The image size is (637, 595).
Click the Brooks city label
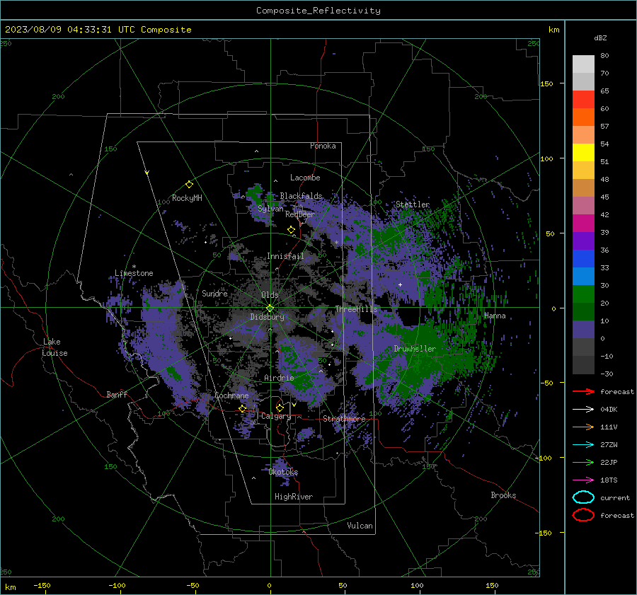pos(503,495)
